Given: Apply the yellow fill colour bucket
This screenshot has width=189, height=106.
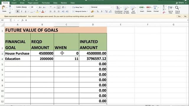Looking at the screenshot, I should (x=37, y=11).
